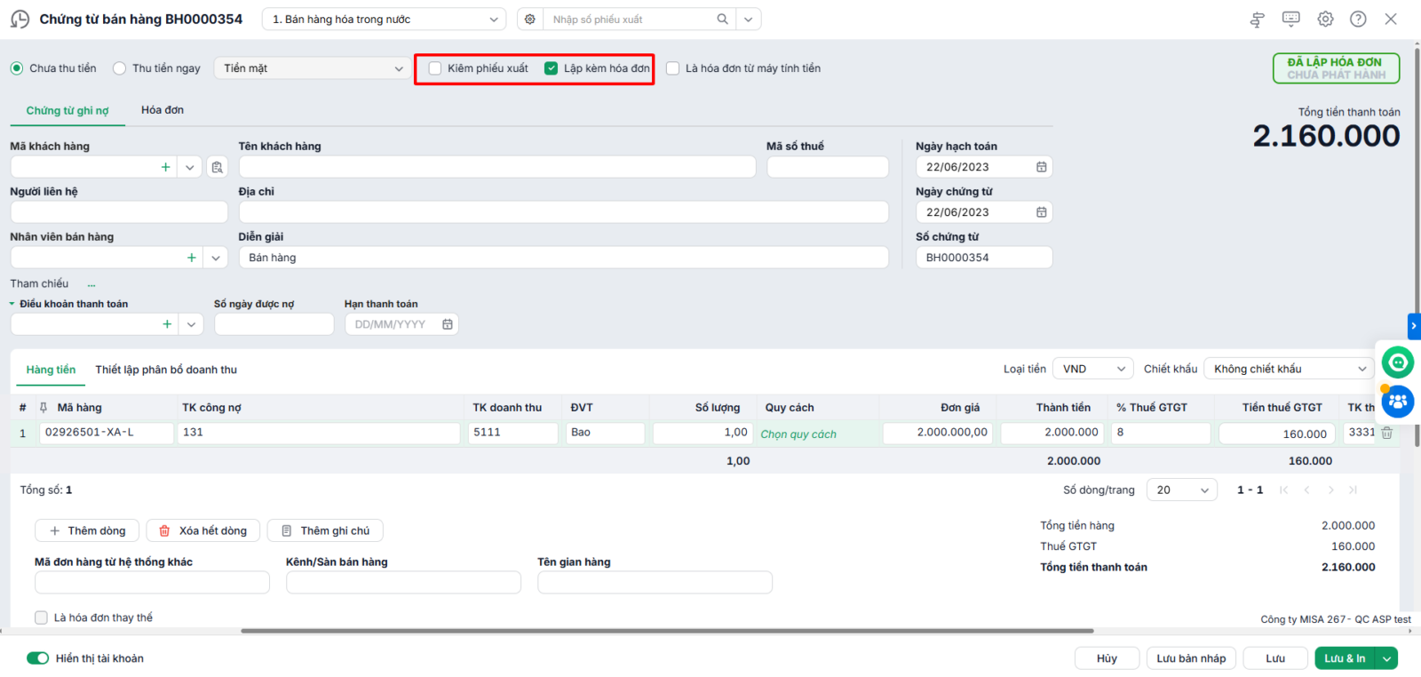This screenshot has height=677, width=1421.
Task: Click Chọn quy cách link in row
Action: tap(798, 434)
